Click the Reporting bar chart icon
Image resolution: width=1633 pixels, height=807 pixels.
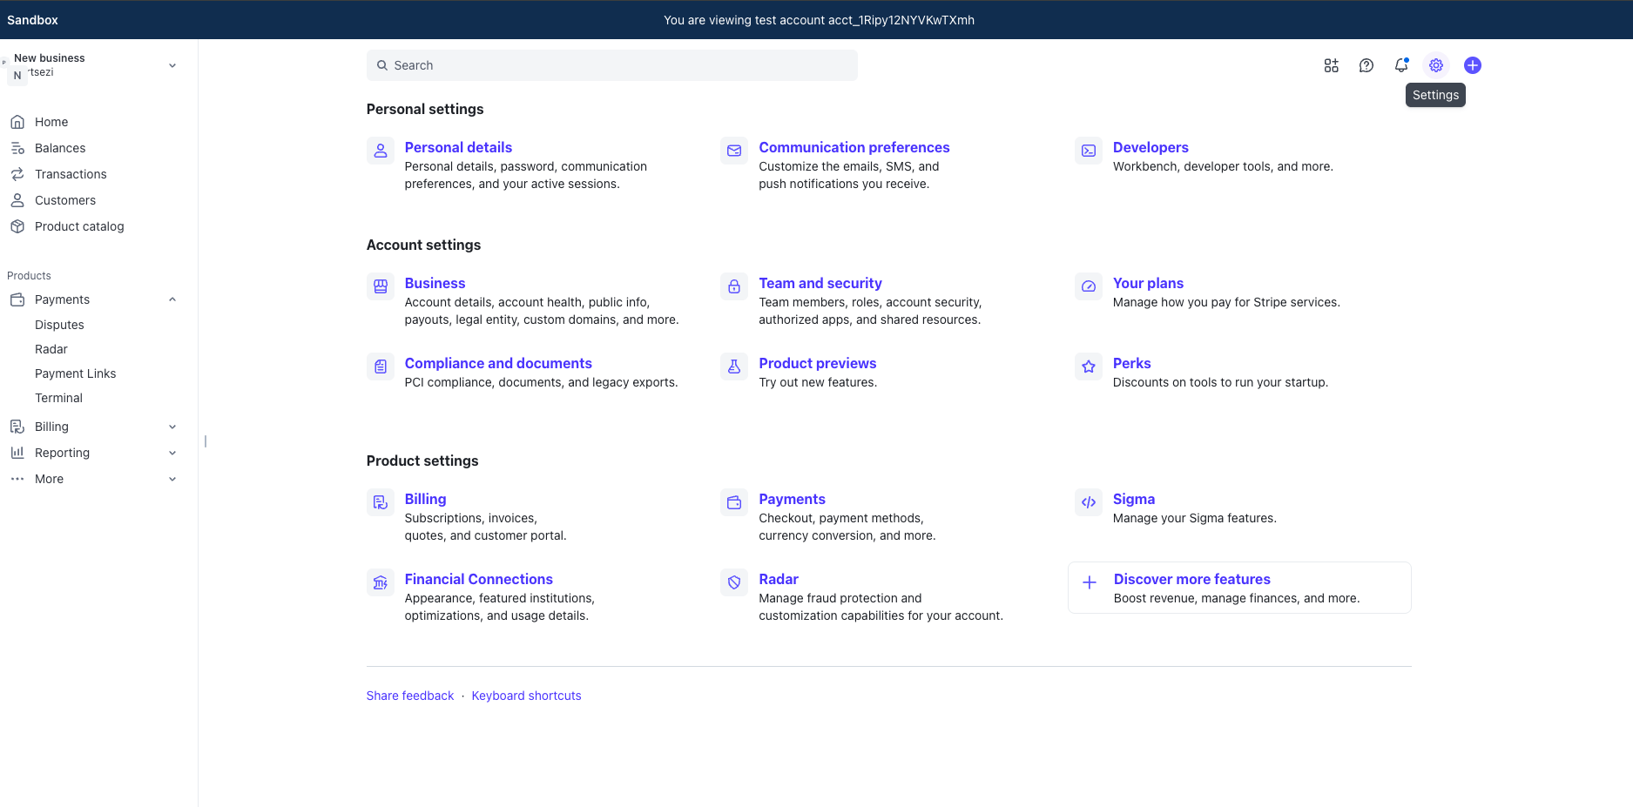[x=17, y=453]
